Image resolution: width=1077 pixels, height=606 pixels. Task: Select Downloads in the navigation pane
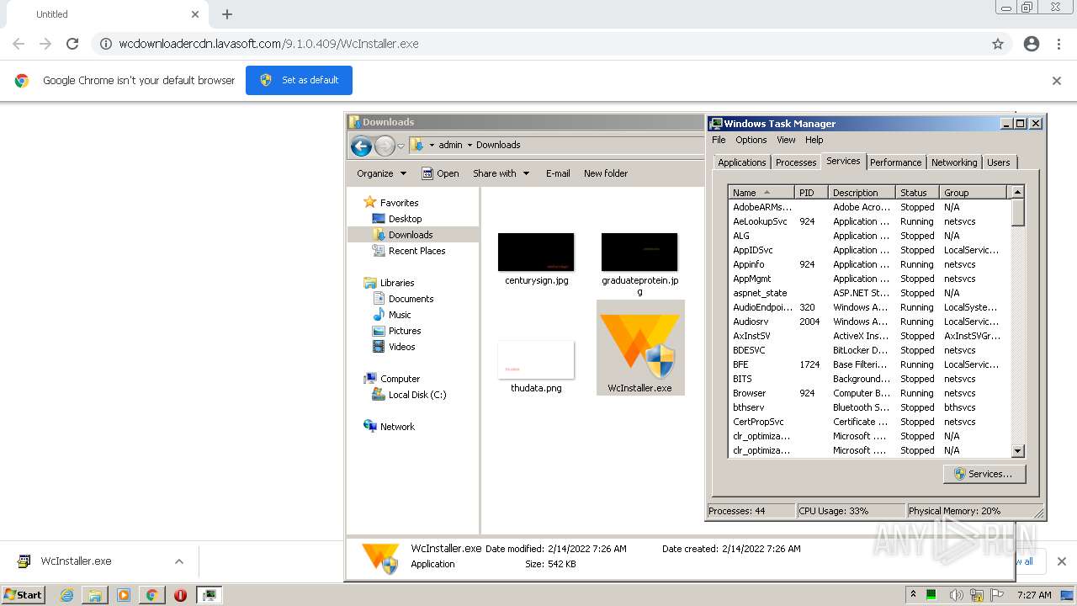coord(411,235)
